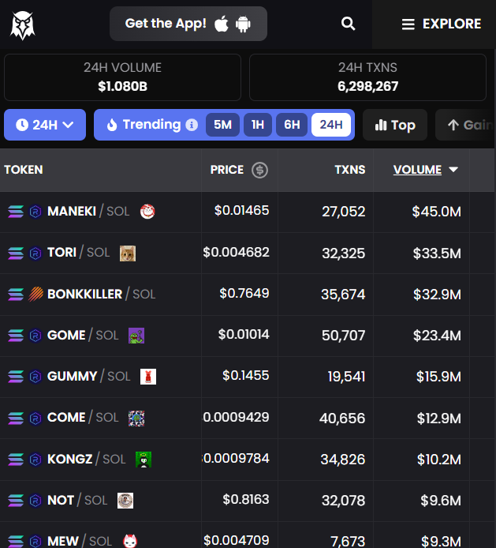Sort by TXNS column header
Viewport: 496px width, 548px height.
(x=350, y=170)
